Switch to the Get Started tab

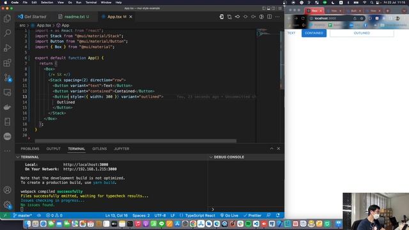(32, 17)
